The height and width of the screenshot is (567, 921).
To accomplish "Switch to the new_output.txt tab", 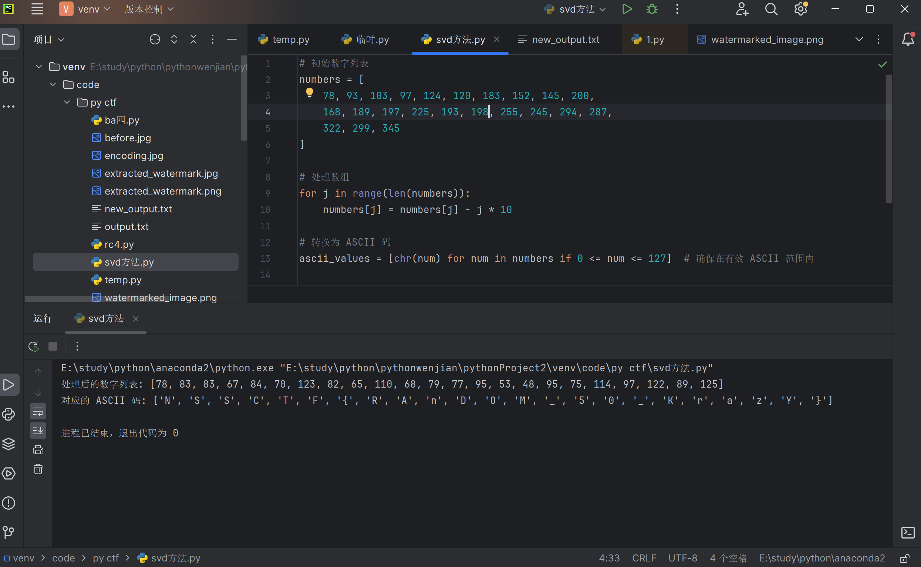I will (x=565, y=39).
